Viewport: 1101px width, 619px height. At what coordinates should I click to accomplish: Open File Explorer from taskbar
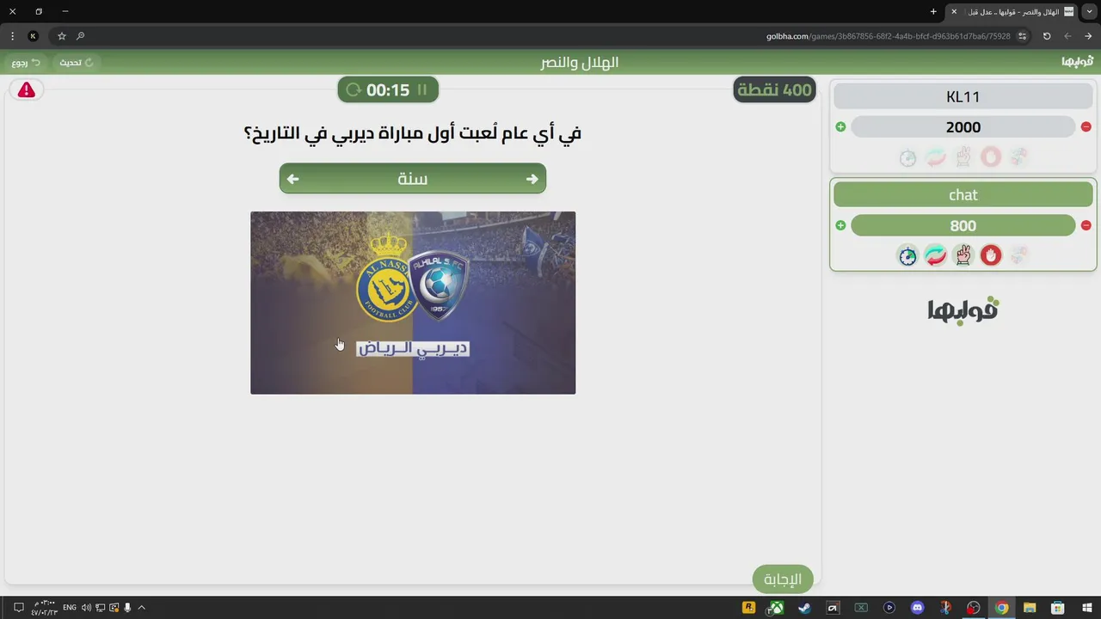[x=1030, y=608]
